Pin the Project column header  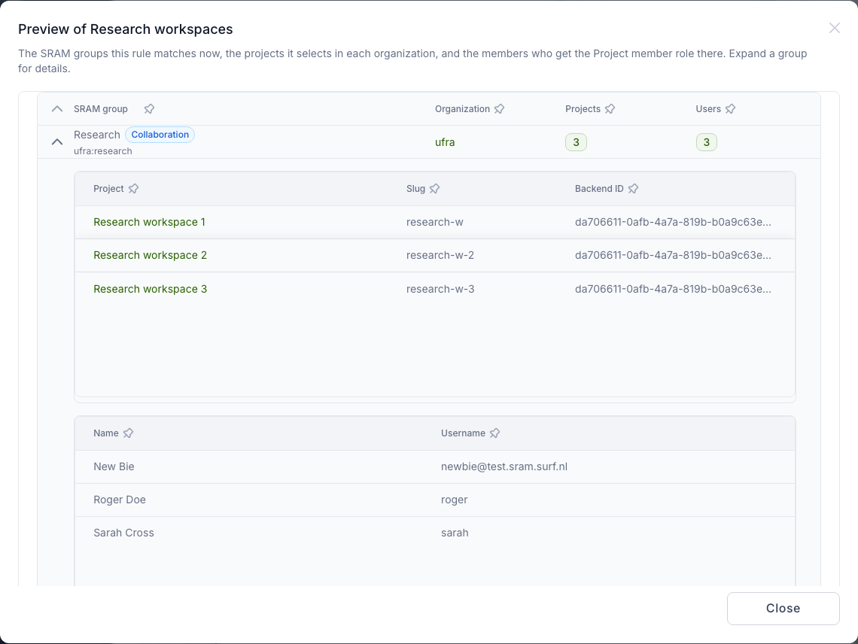point(133,189)
